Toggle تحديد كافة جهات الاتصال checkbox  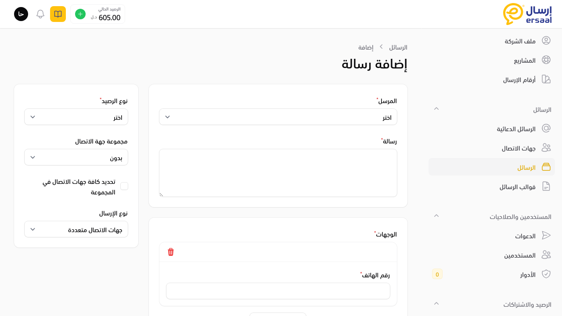pos(124,186)
